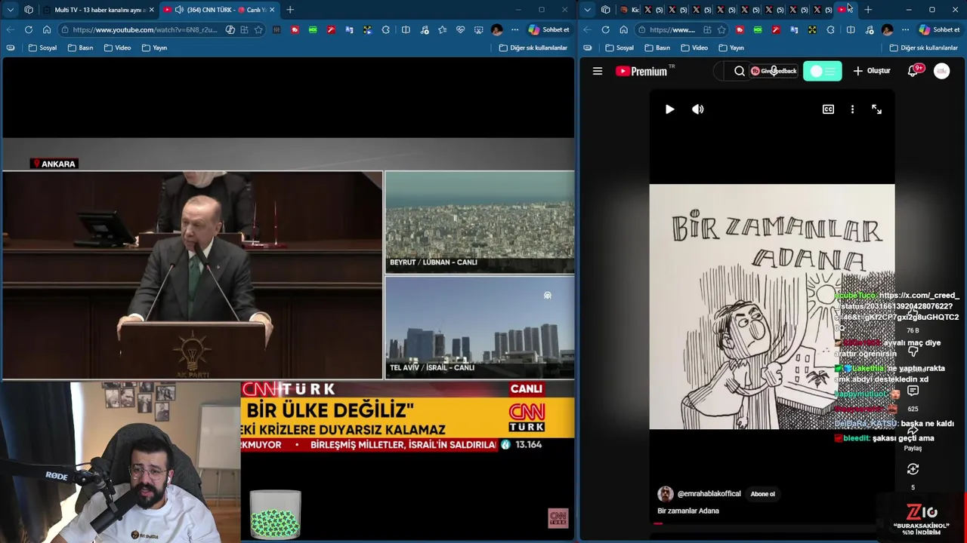Toggle split screen in the right browser
Screen dimensions: 967x543
tap(851, 29)
